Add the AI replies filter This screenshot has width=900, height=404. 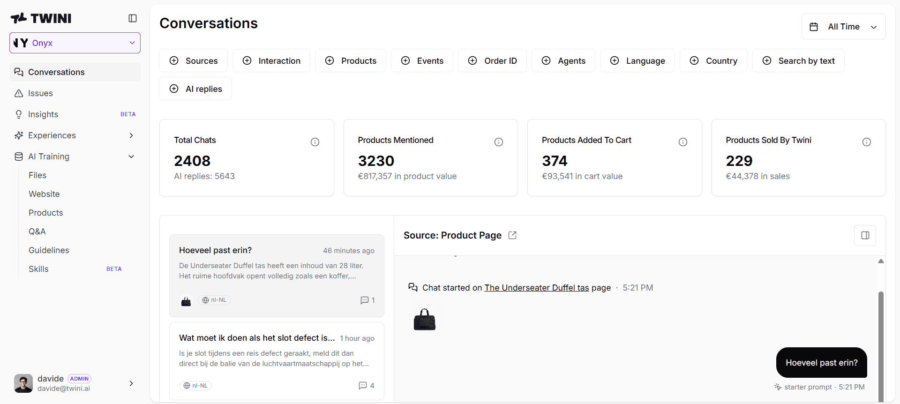(x=195, y=89)
